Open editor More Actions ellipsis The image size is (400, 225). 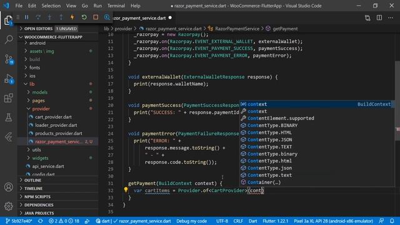pos(391,18)
